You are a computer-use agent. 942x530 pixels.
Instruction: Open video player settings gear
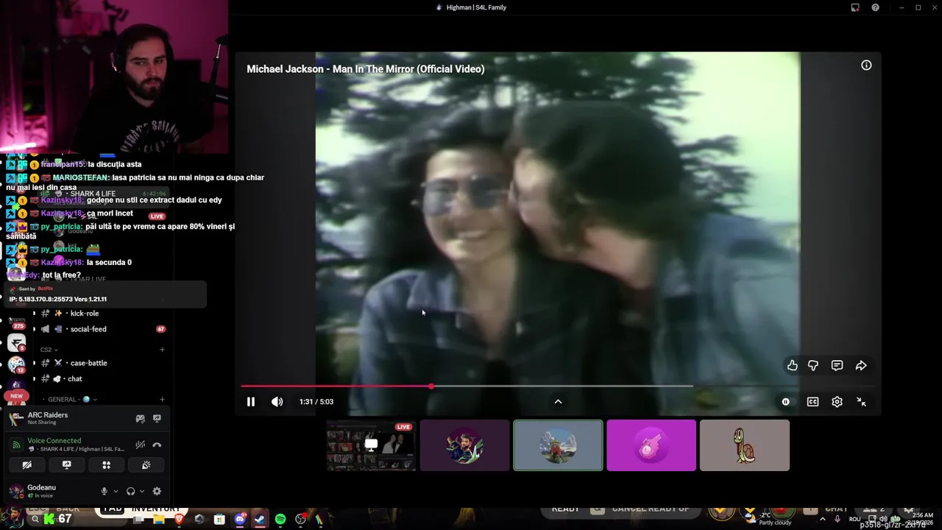837,402
